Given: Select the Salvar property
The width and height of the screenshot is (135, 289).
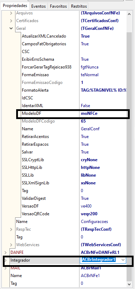Looking at the screenshot, I should (x=27, y=152).
